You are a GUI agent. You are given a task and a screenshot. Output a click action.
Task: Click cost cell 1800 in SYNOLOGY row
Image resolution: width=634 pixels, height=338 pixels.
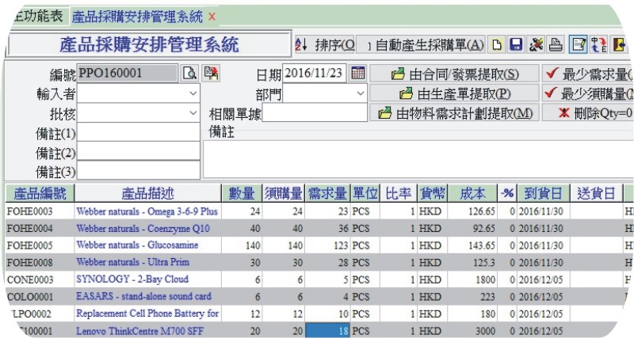coord(472,279)
